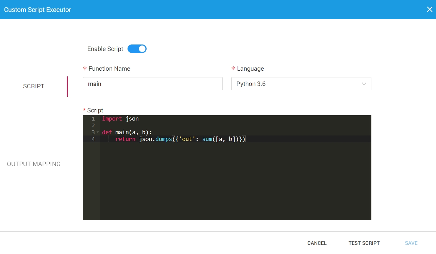Click the 'def main(a, b):' code line
436x254 pixels.
point(127,132)
